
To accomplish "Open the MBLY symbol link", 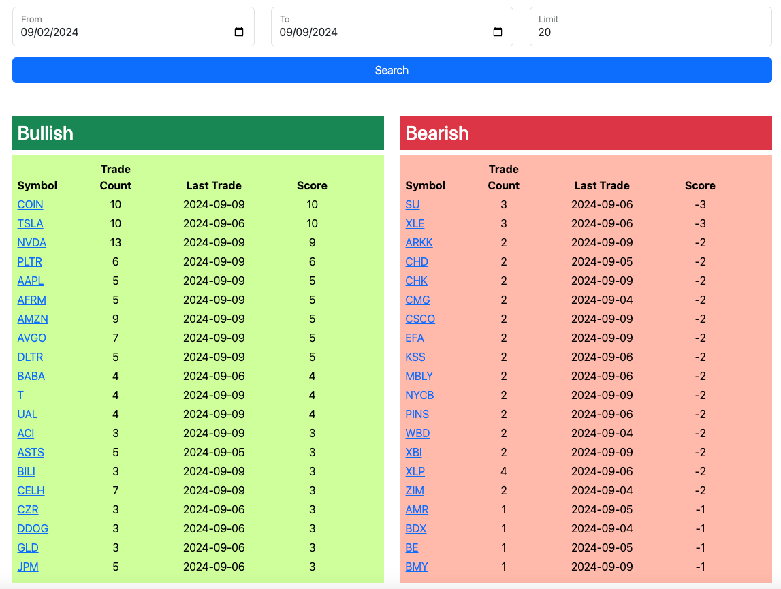I will 419,377.
